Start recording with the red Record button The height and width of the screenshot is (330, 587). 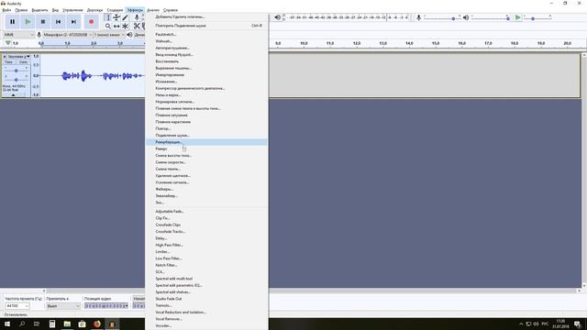point(92,22)
